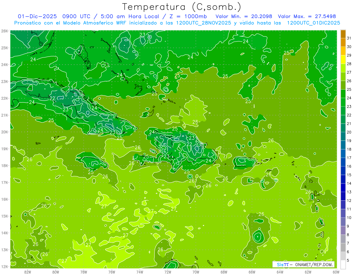Pick the lime legend swatch between 27 and 28
The height and width of the screenshot is (276, 357).
[343, 68]
